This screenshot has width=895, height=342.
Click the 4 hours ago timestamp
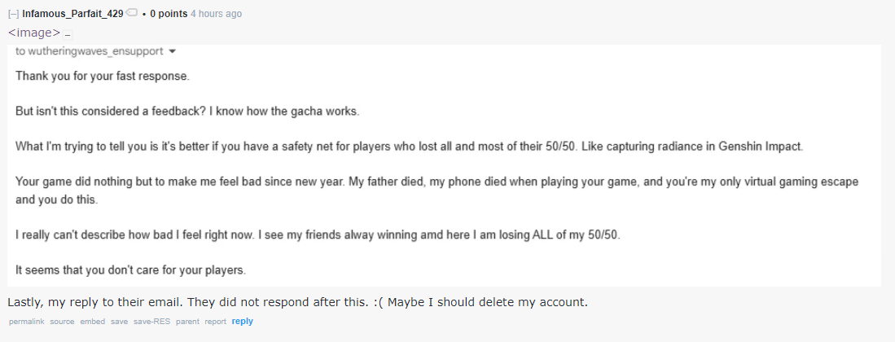pos(216,14)
